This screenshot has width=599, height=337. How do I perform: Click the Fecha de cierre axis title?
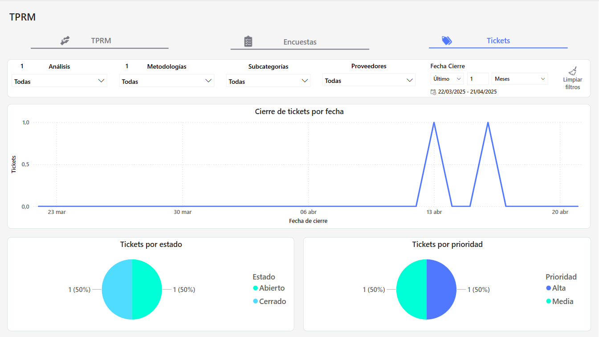308,221
